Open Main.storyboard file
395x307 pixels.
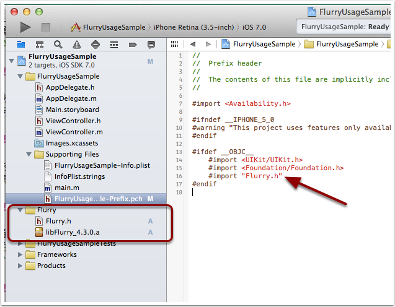coord(72,110)
